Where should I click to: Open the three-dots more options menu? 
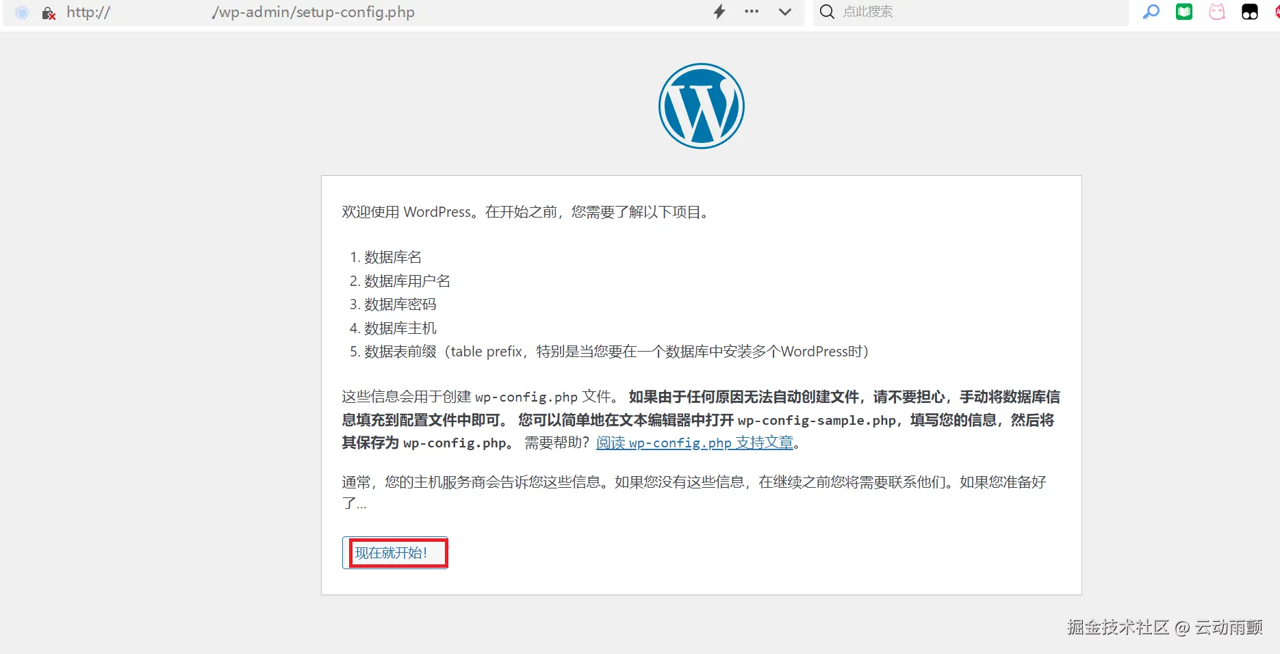pyautogui.click(x=752, y=12)
